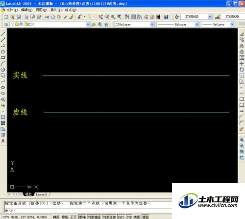The height and width of the screenshot is (219, 245).
Task: Toggle 对象捕捉 object snap in status bar
Action: (94, 217)
